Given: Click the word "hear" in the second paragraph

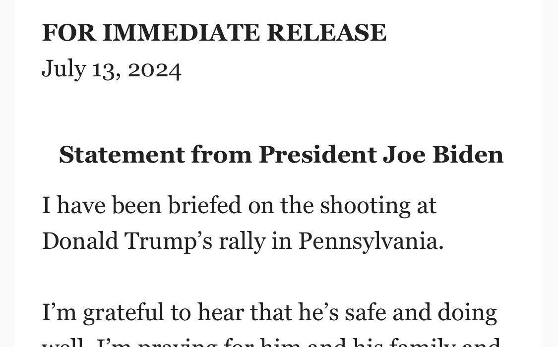Looking at the screenshot, I should click(220, 312).
